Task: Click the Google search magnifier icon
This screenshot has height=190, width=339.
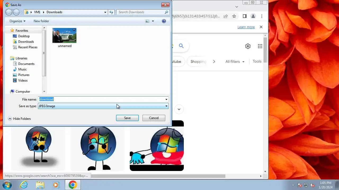Action: pos(181,46)
